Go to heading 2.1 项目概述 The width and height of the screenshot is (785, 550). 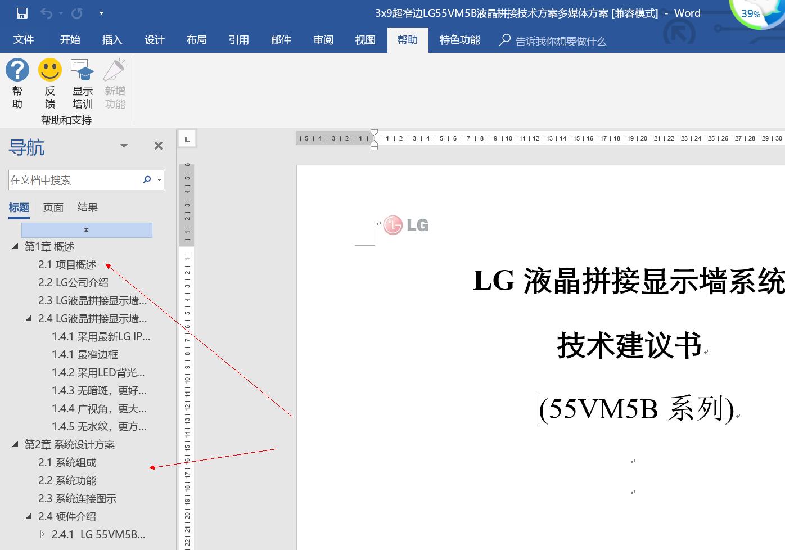[x=67, y=265]
